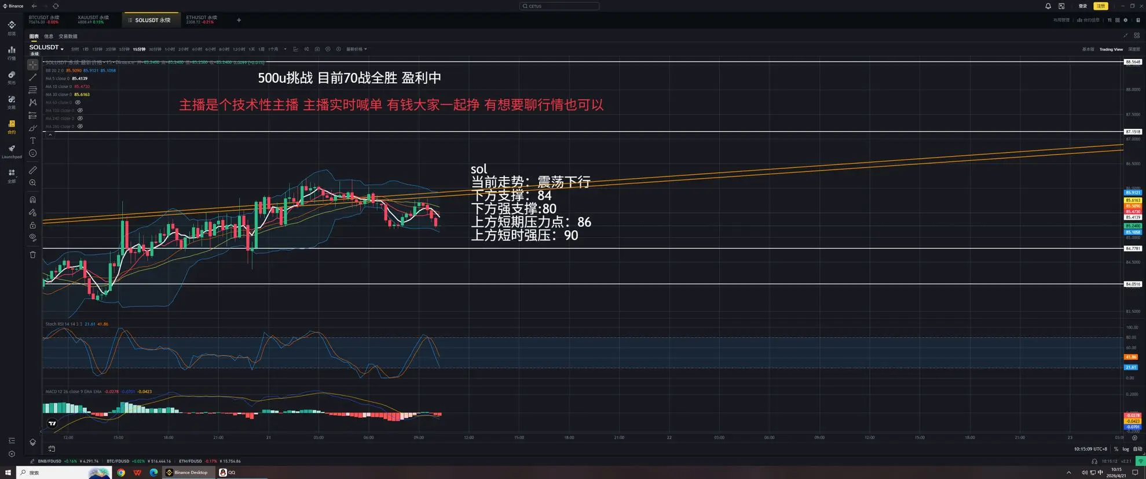This screenshot has width=1146, height=479.
Task: Set the interval to 4小时 (4 hours)
Action: (x=197, y=49)
